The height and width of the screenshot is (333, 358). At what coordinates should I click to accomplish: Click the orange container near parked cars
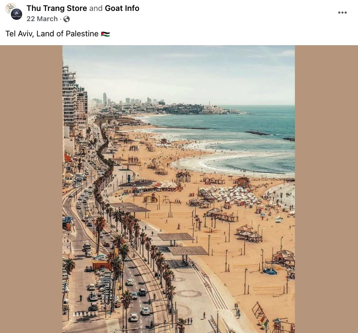pos(101,265)
